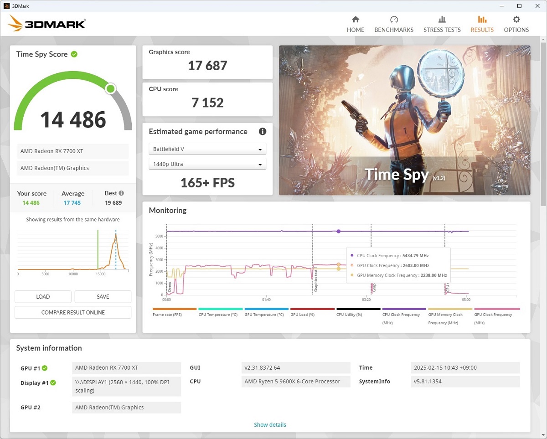Viewport: 547px width, 439px height.
Task: Click the CPU score value 7 152
Action: (x=207, y=103)
